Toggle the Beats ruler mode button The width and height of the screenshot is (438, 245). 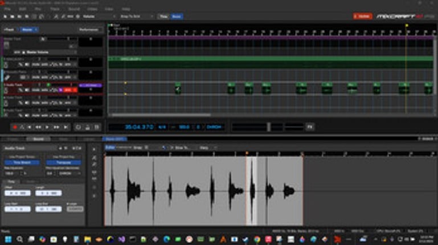[x=176, y=17]
